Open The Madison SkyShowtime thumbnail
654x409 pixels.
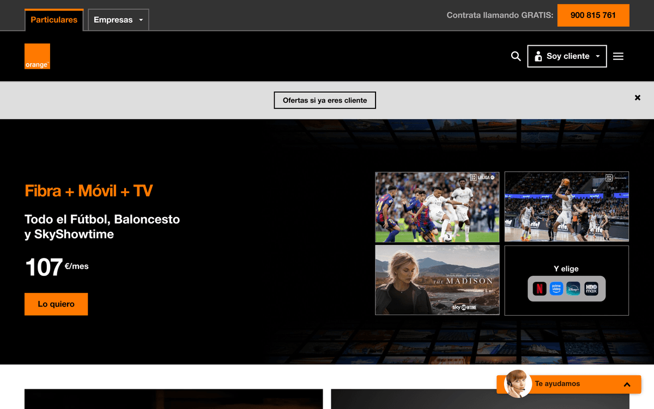point(437,280)
